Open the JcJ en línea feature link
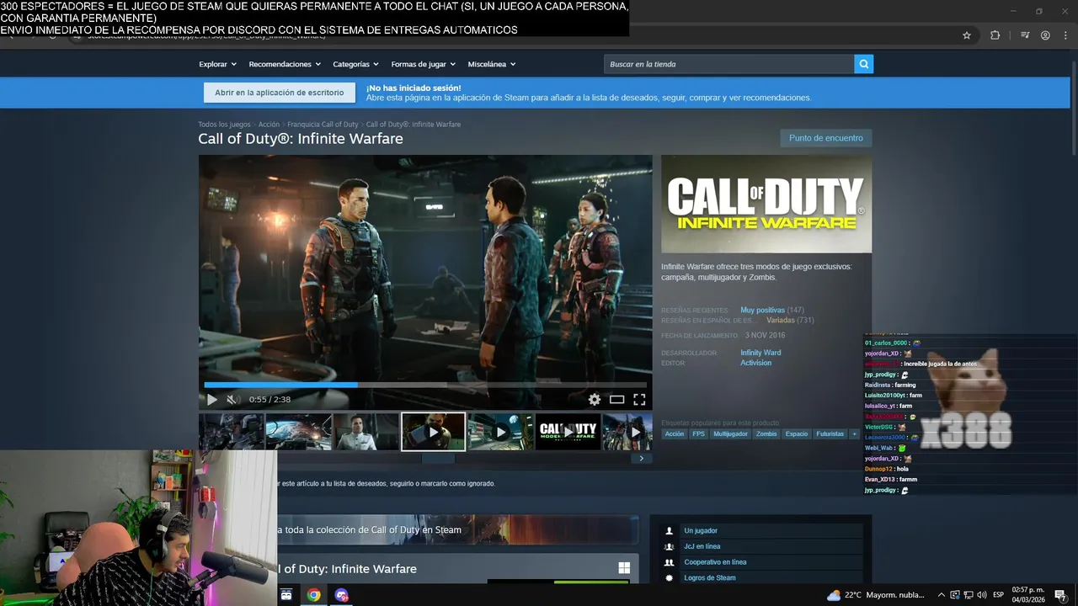The height and width of the screenshot is (606, 1078). coord(702,546)
